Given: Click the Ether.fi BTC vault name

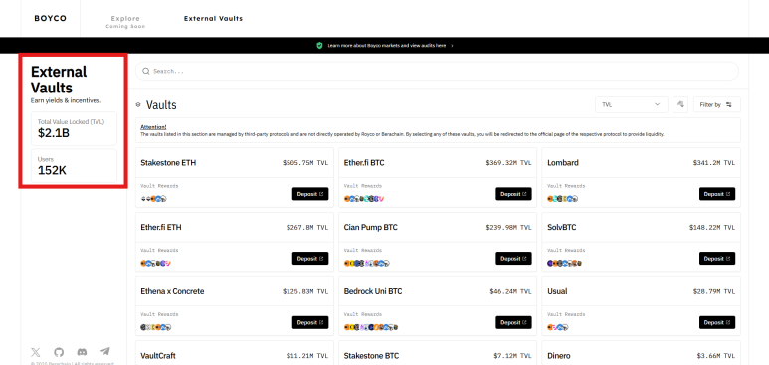Looking at the screenshot, I should point(364,163).
